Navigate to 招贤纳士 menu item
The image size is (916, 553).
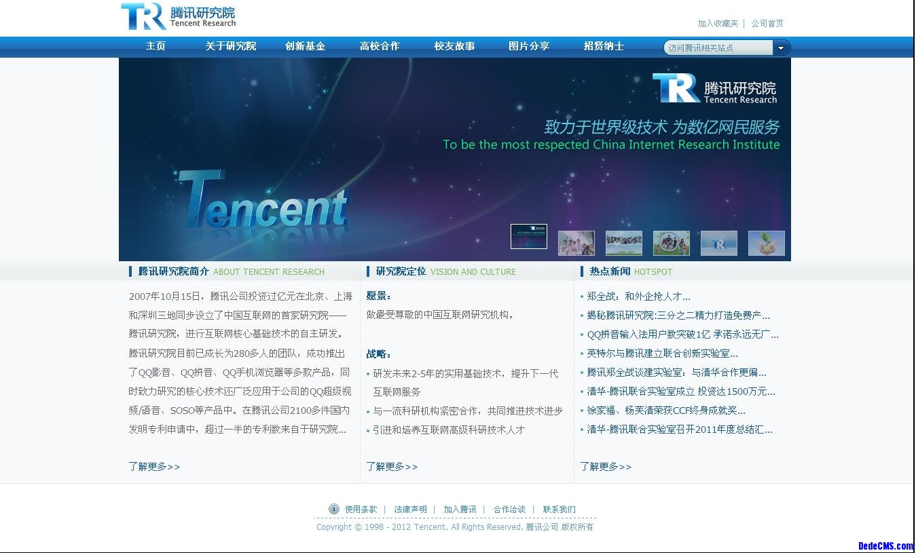[604, 46]
